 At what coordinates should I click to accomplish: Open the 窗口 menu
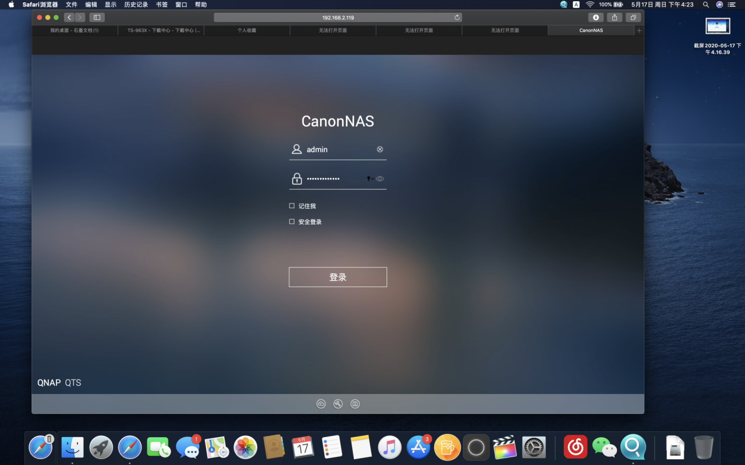(181, 5)
